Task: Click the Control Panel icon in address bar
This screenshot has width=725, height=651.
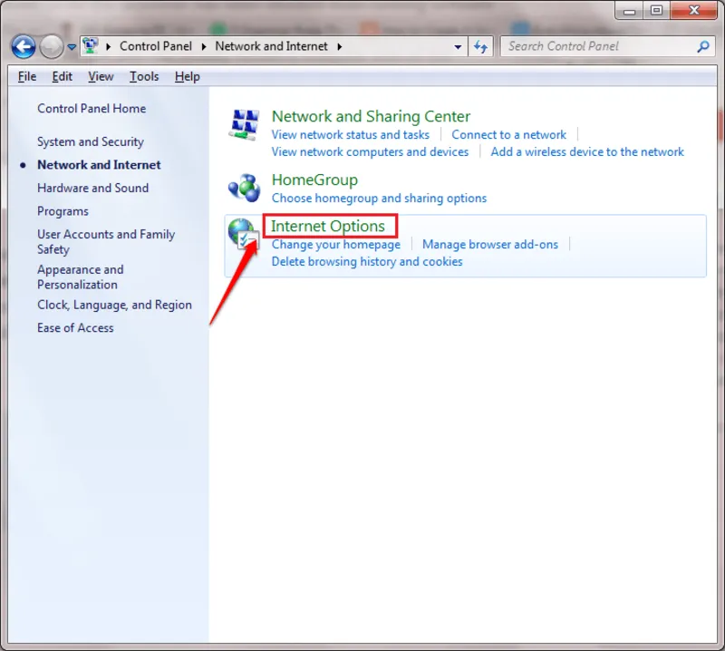Action: coord(90,46)
